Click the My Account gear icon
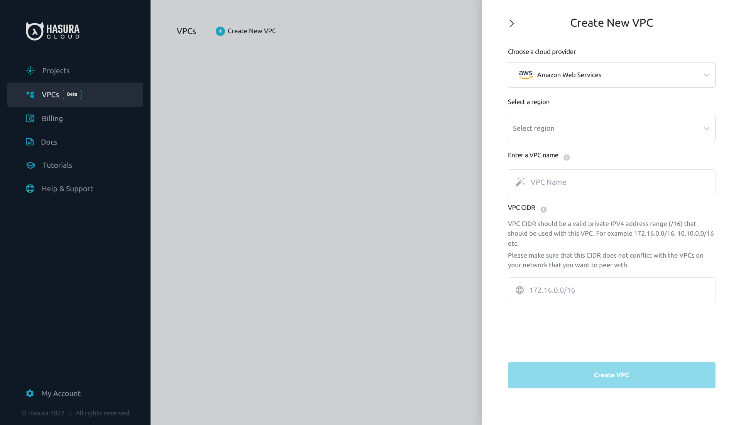The height and width of the screenshot is (425, 741). 30,393
